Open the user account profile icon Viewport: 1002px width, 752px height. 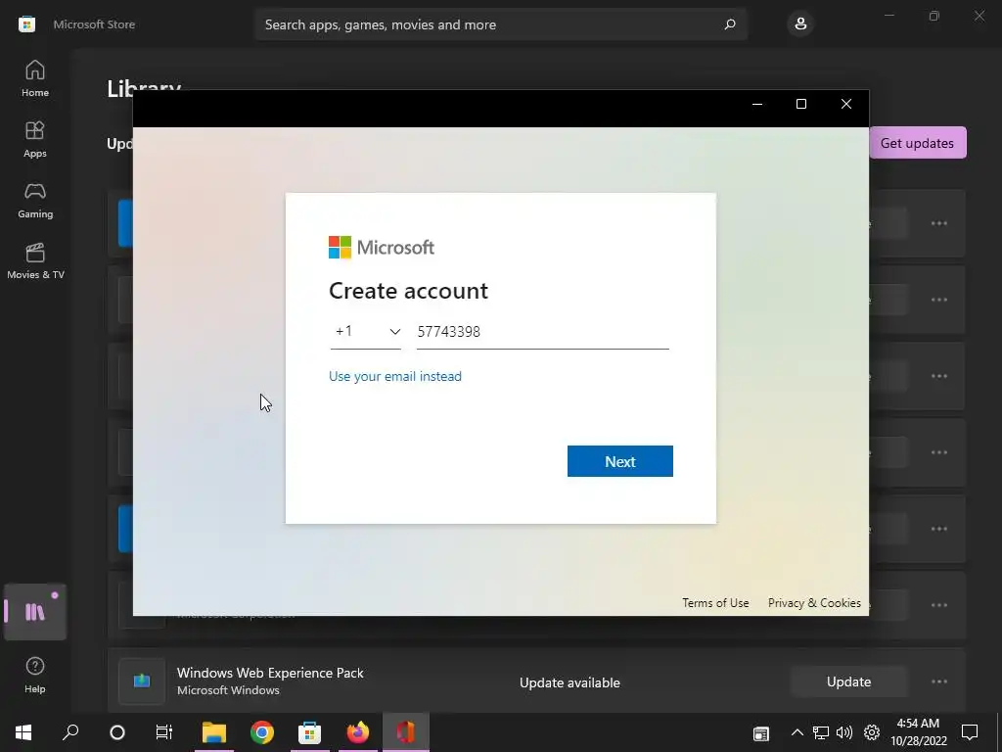[x=800, y=24]
